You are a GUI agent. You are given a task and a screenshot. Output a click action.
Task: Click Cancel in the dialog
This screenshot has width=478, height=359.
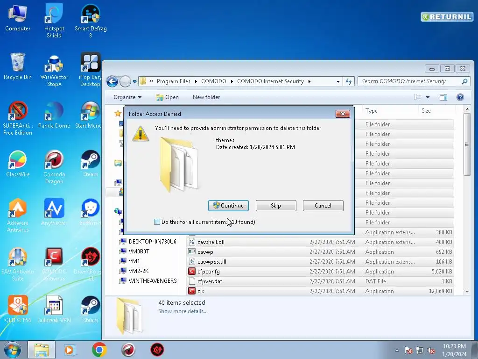point(323,206)
